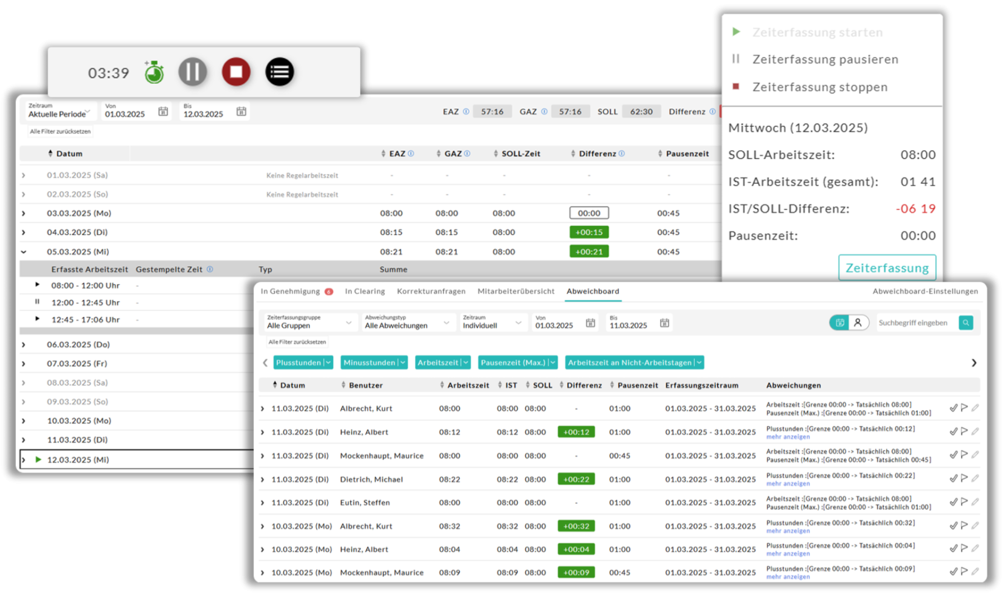Select Zeiterfassung pausieren menu entry
Image resolution: width=1002 pixels, height=594 pixels.
click(825, 60)
